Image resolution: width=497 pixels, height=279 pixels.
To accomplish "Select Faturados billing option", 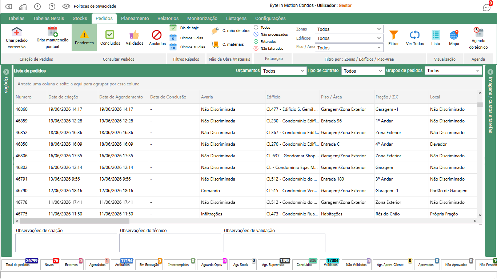I will (x=256, y=41).
